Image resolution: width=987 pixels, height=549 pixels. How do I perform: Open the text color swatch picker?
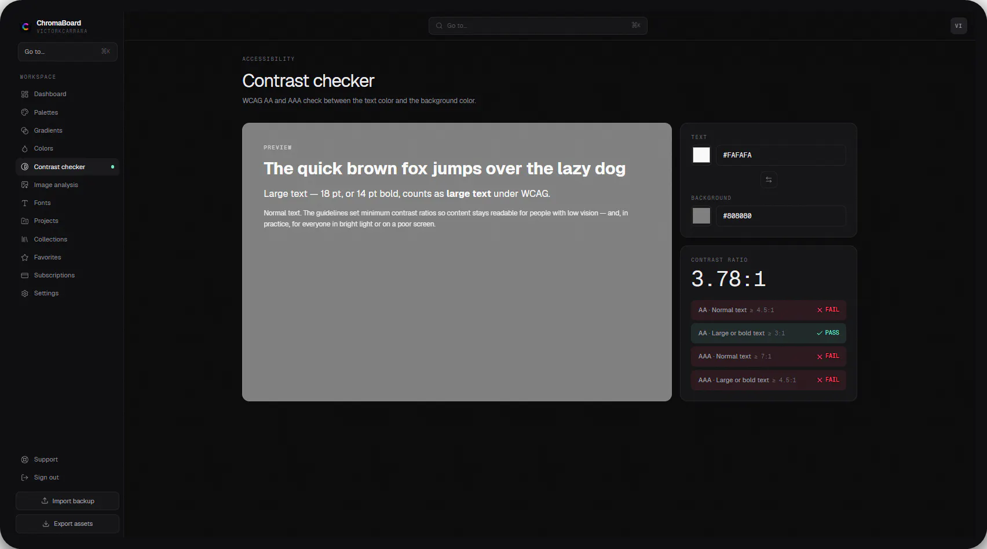click(701, 155)
